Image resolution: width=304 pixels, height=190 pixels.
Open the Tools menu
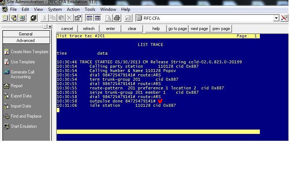tap(90, 9)
